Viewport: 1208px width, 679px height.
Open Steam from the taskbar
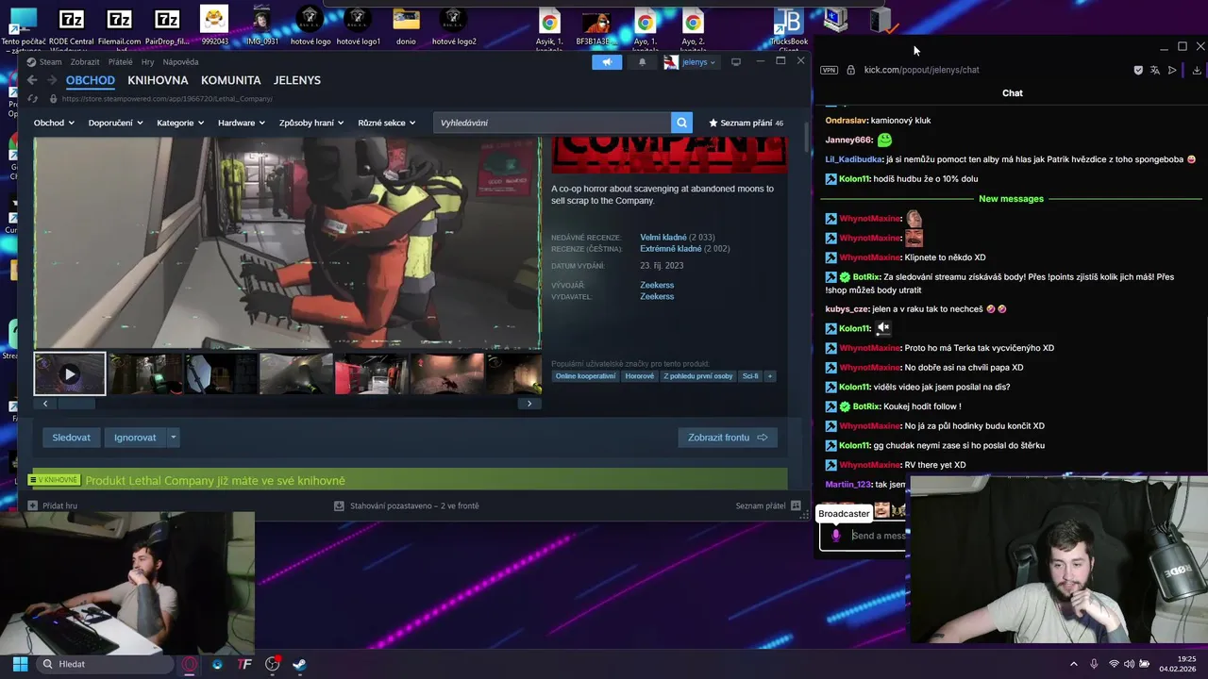299,664
